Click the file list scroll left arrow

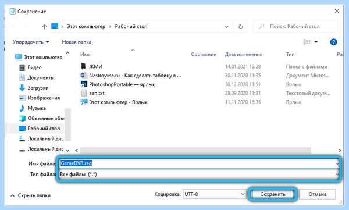[x=77, y=150]
